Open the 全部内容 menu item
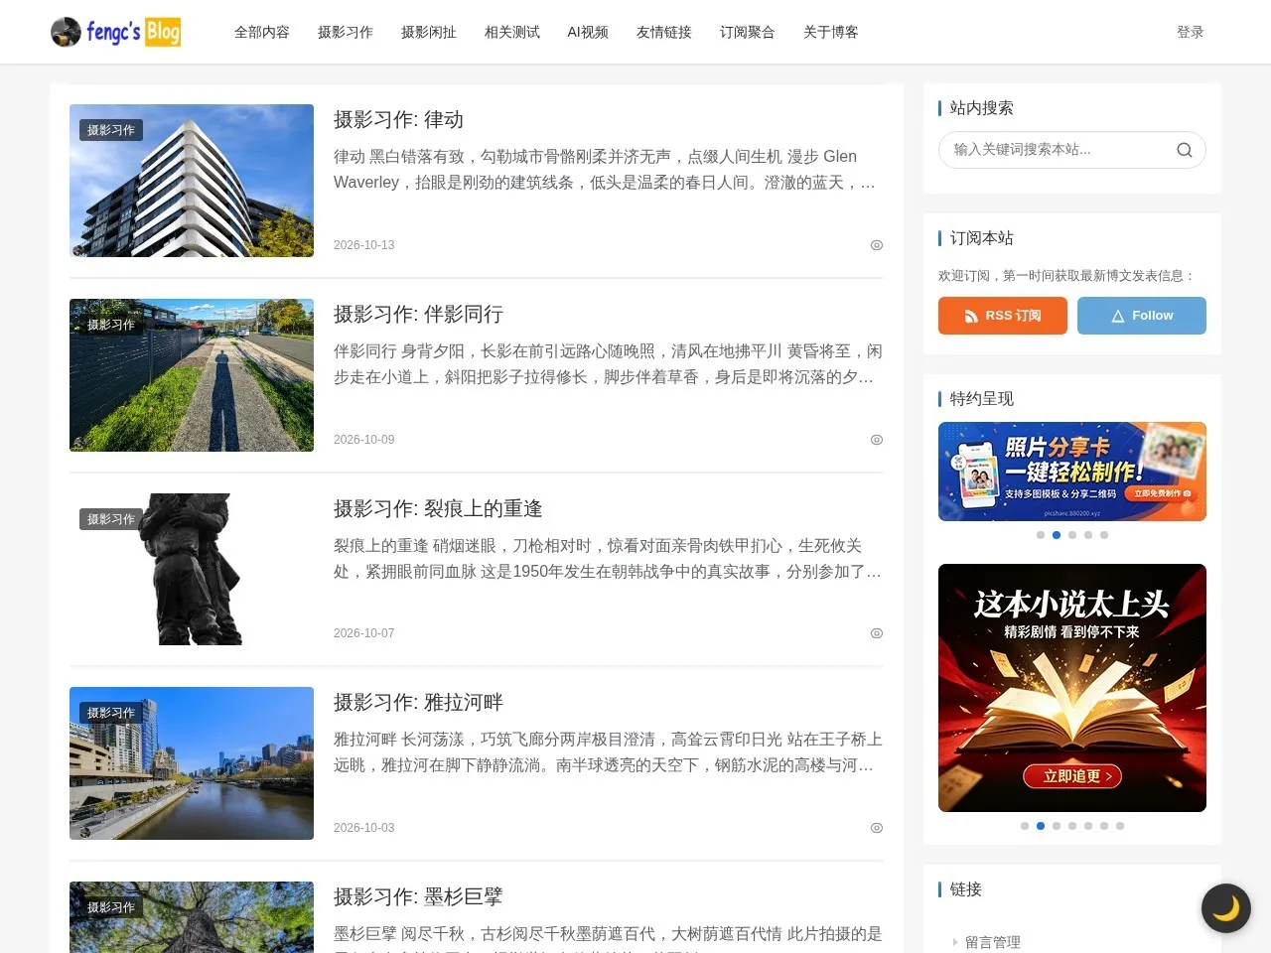Image resolution: width=1271 pixels, height=953 pixels. pos(262,32)
